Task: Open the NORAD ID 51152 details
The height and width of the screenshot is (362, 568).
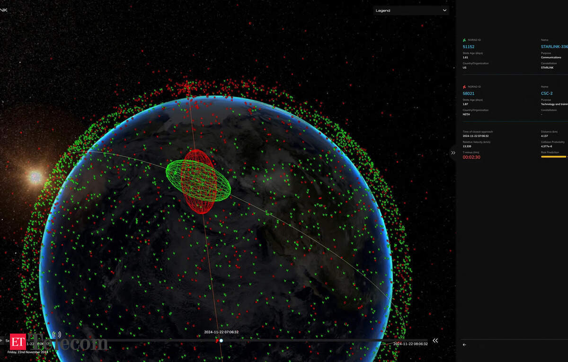Action: point(469,46)
